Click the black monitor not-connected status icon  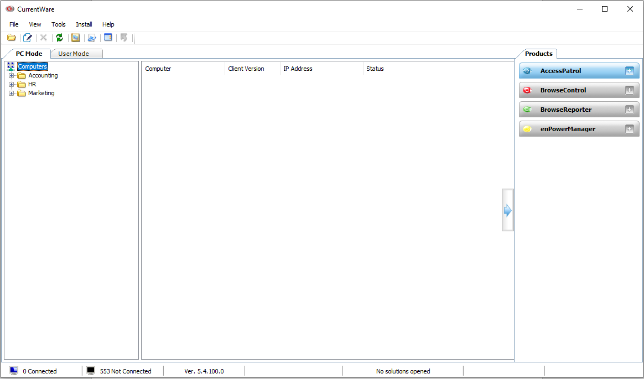91,371
